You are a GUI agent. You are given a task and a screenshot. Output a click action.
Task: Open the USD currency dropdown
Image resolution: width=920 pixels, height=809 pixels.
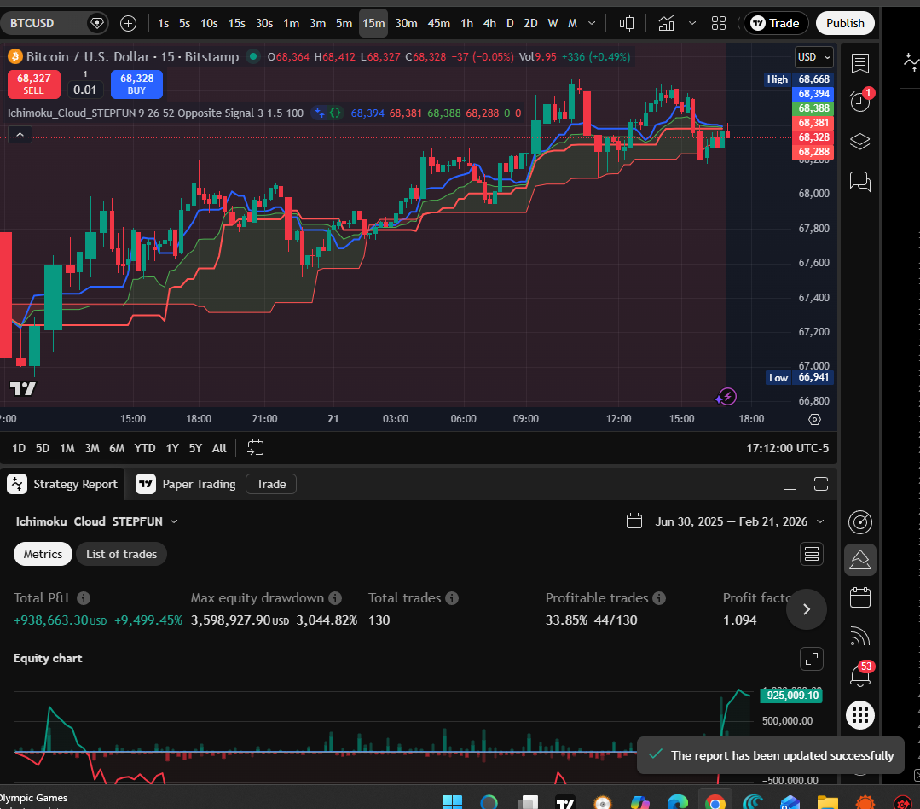coord(813,57)
